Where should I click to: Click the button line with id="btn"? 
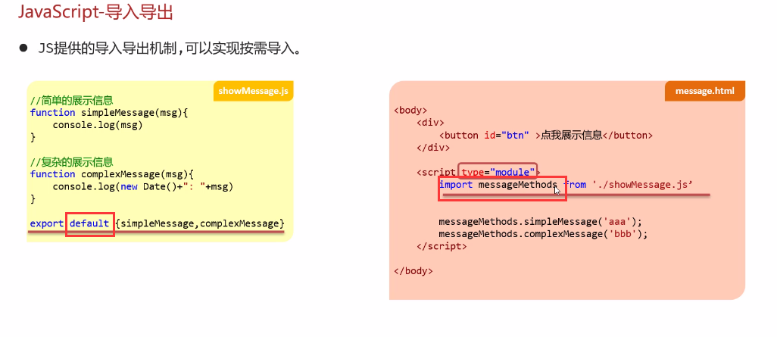tap(545, 136)
